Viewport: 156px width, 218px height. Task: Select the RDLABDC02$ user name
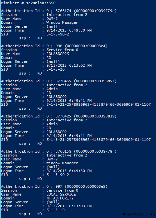click(58, 54)
